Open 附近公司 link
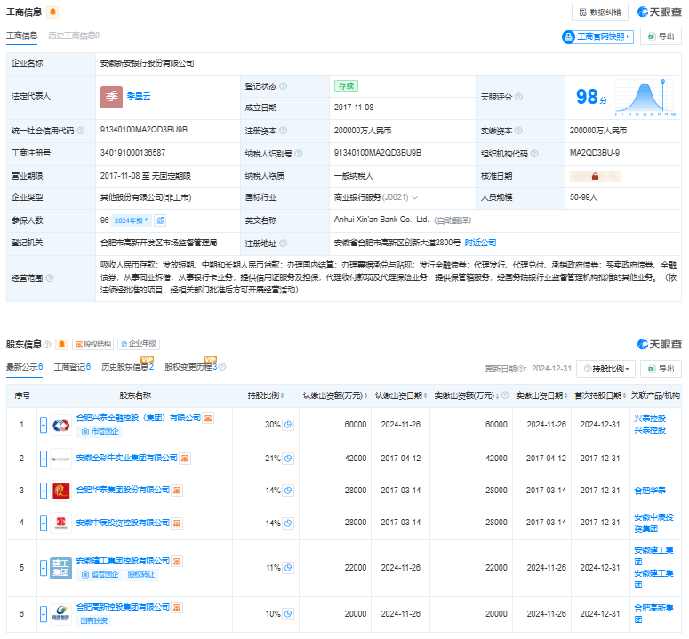The image size is (689, 639). pyautogui.click(x=480, y=242)
